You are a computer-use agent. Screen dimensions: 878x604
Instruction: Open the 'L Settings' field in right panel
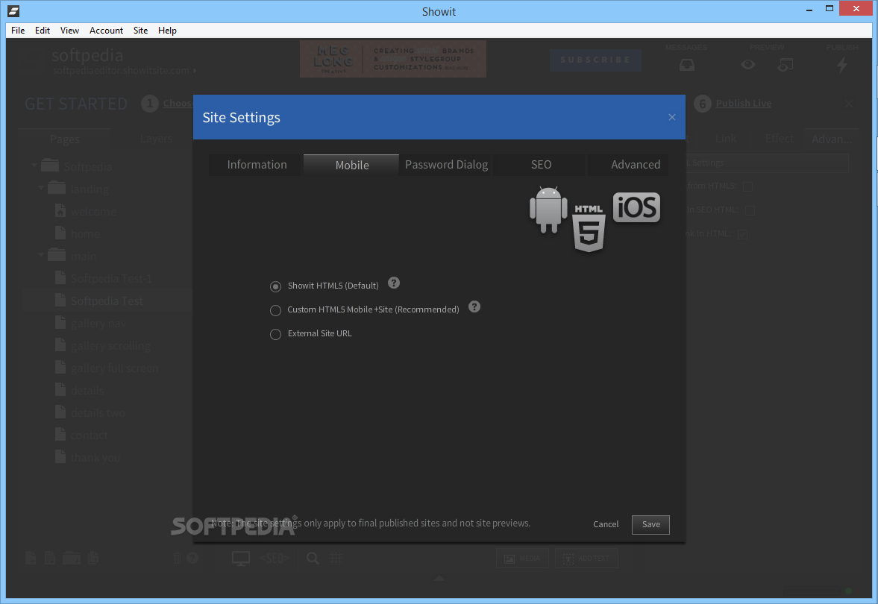click(x=767, y=163)
